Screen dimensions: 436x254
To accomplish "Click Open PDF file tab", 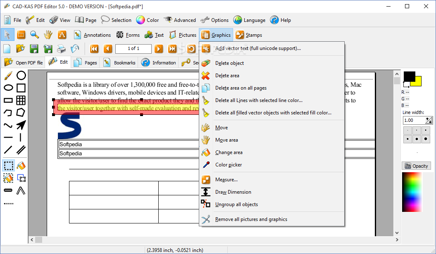I will [x=24, y=62].
